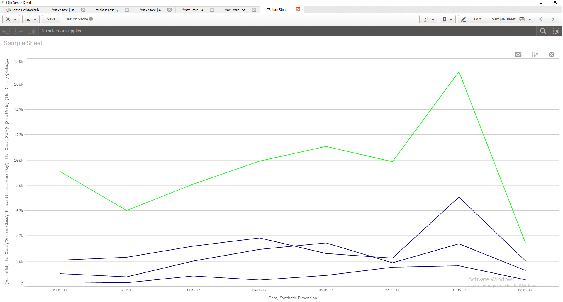Open the selections tool icon

[x=556, y=31]
